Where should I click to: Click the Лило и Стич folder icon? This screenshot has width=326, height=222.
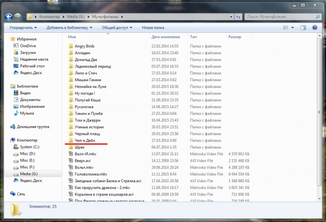pos(71,73)
